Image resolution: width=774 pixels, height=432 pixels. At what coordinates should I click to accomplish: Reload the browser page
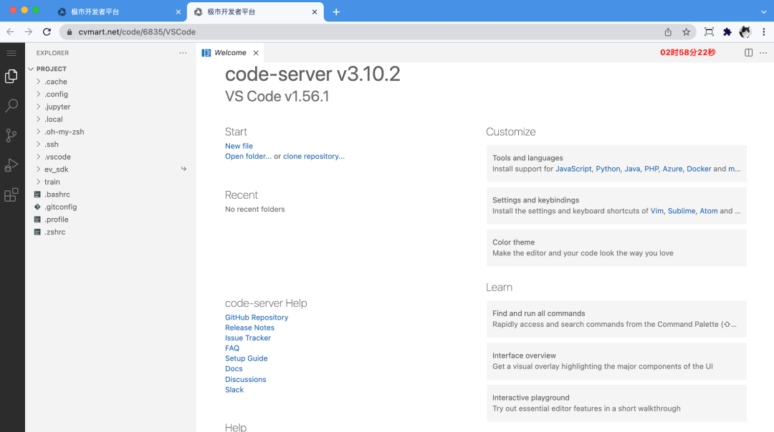[x=47, y=32]
